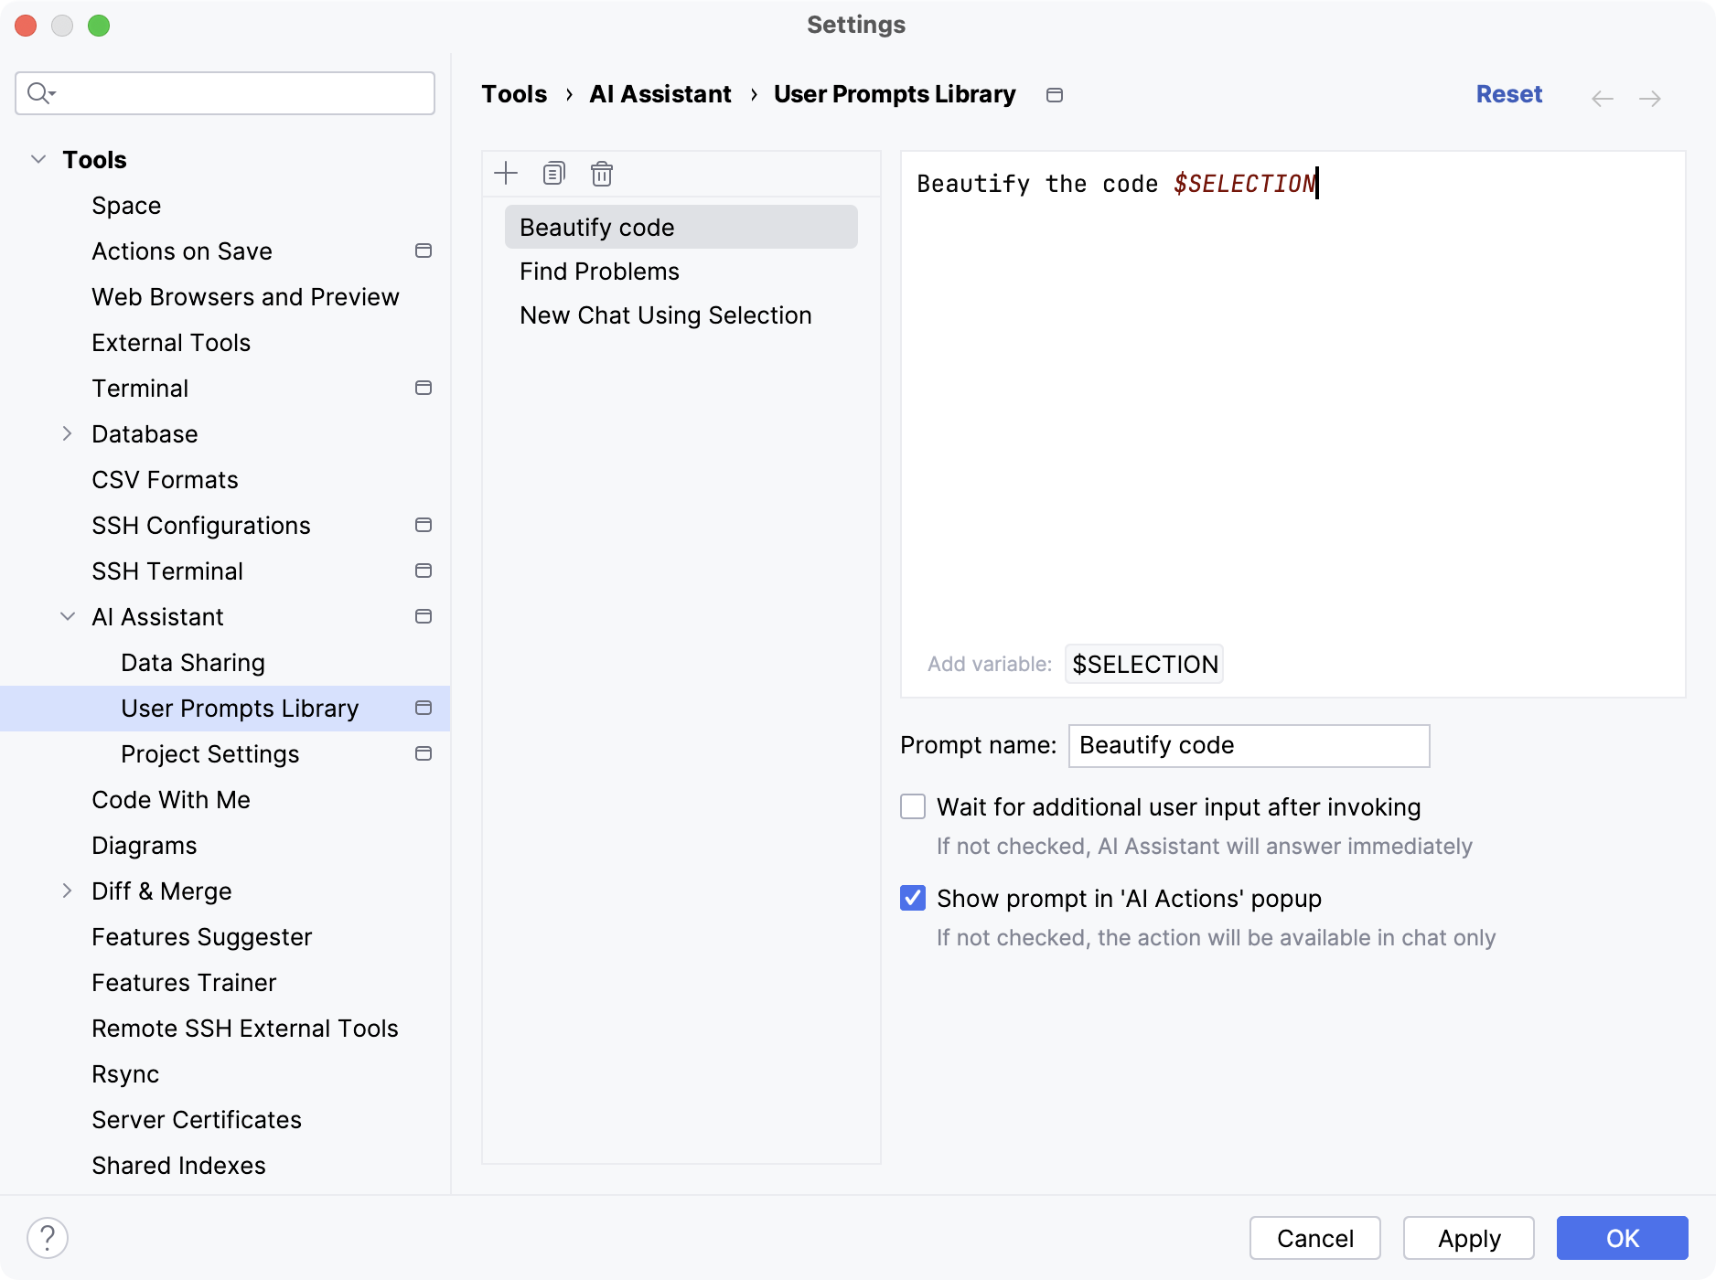Open AI Assistant from the breadcrumb path

(x=660, y=93)
